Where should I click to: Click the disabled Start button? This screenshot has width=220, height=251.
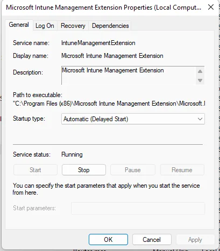[36, 170]
